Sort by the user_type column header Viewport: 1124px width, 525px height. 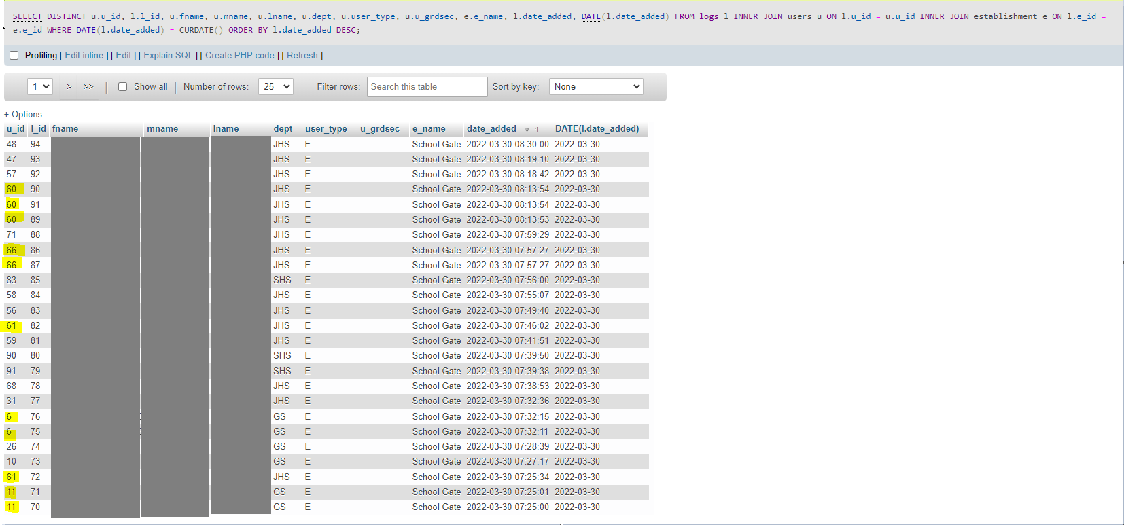pos(326,129)
